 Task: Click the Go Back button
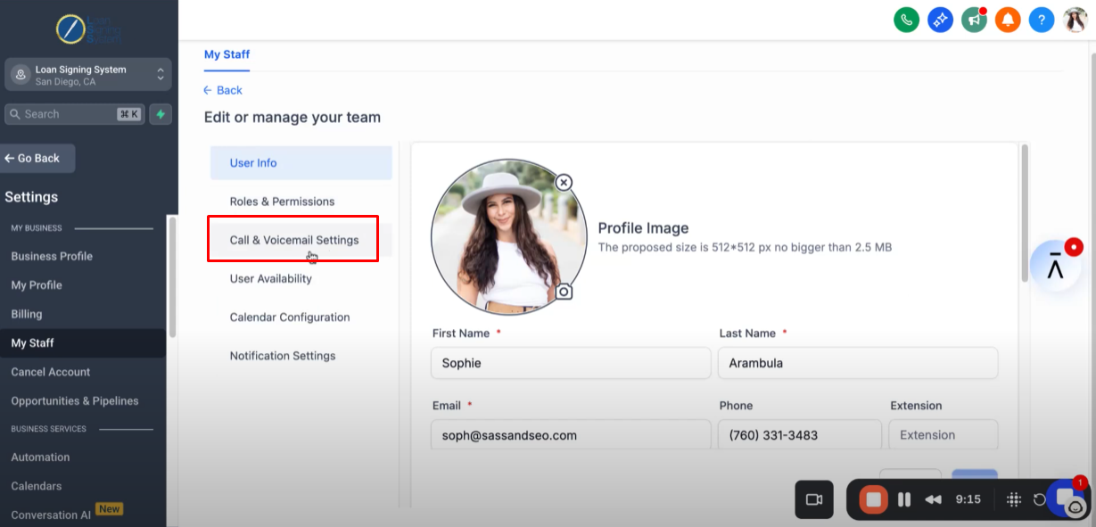point(37,158)
